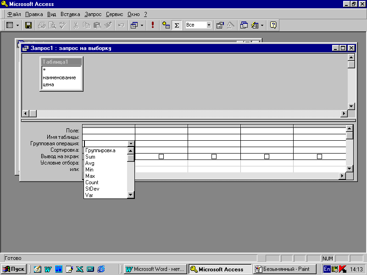Open the ? help menu

[145, 14]
